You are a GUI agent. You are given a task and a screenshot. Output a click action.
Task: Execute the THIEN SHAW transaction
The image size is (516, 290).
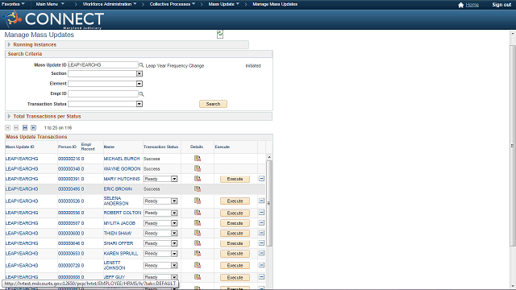[235, 233]
